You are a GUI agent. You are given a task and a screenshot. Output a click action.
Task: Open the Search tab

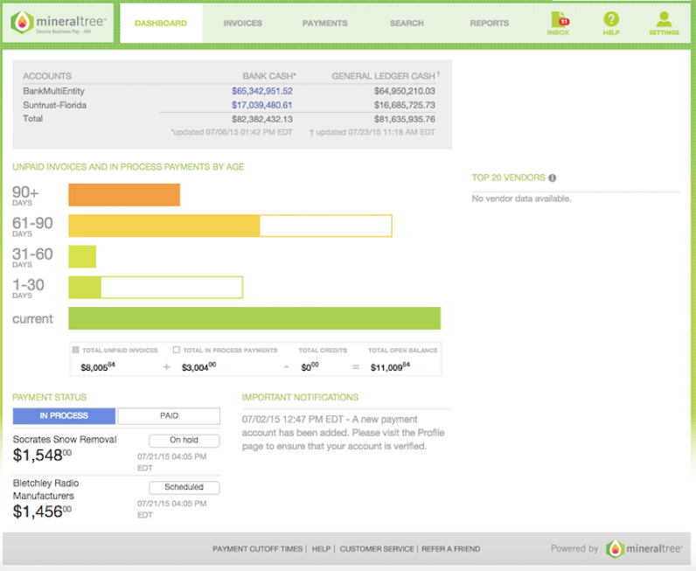click(407, 23)
